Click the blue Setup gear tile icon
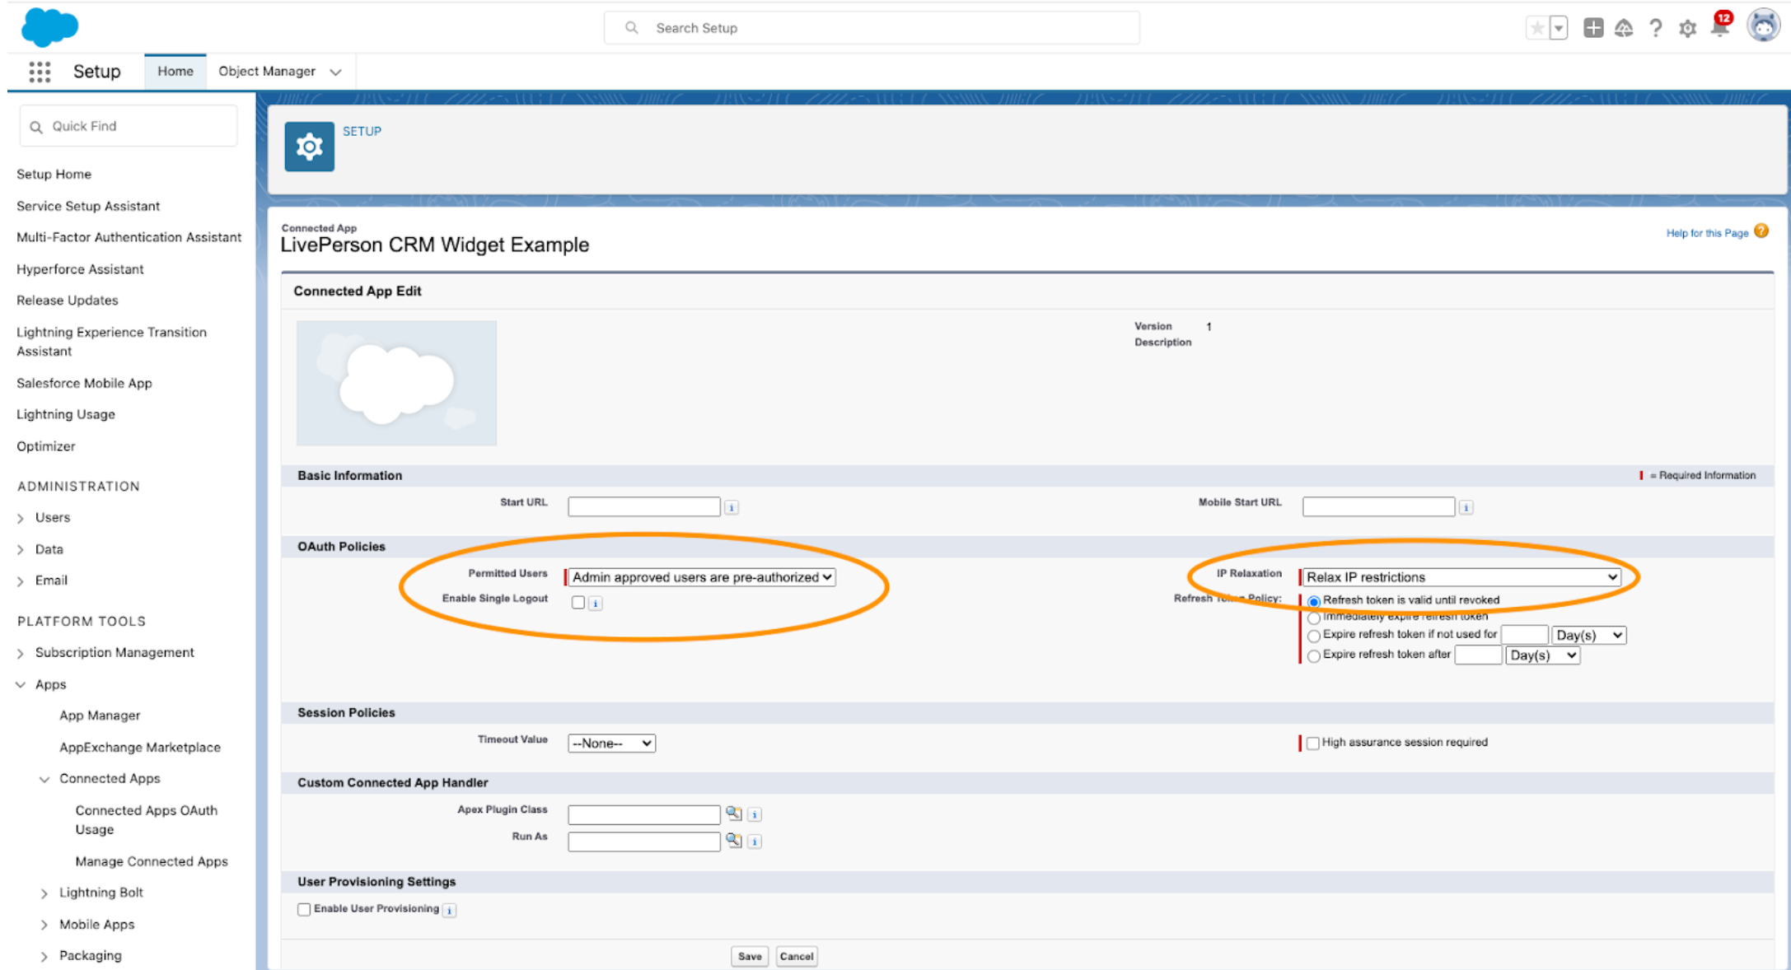The image size is (1791, 970). (309, 147)
